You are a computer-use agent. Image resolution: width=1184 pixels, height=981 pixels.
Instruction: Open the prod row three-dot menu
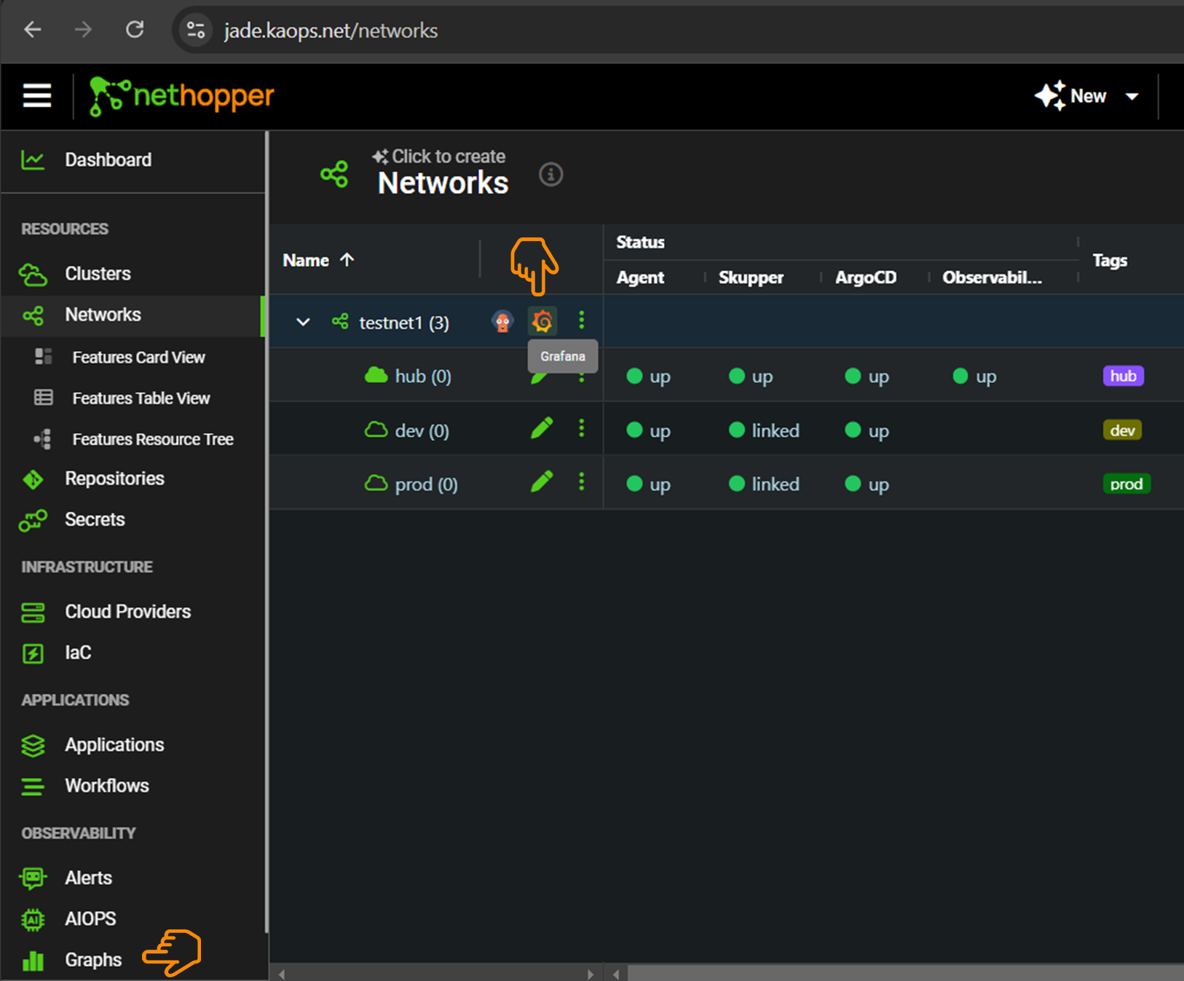point(581,482)
